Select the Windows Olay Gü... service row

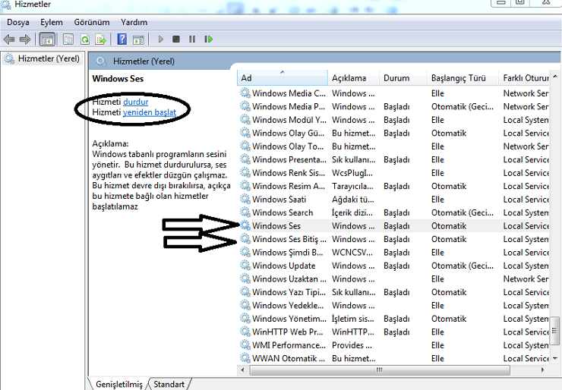(x=393, y=133)
